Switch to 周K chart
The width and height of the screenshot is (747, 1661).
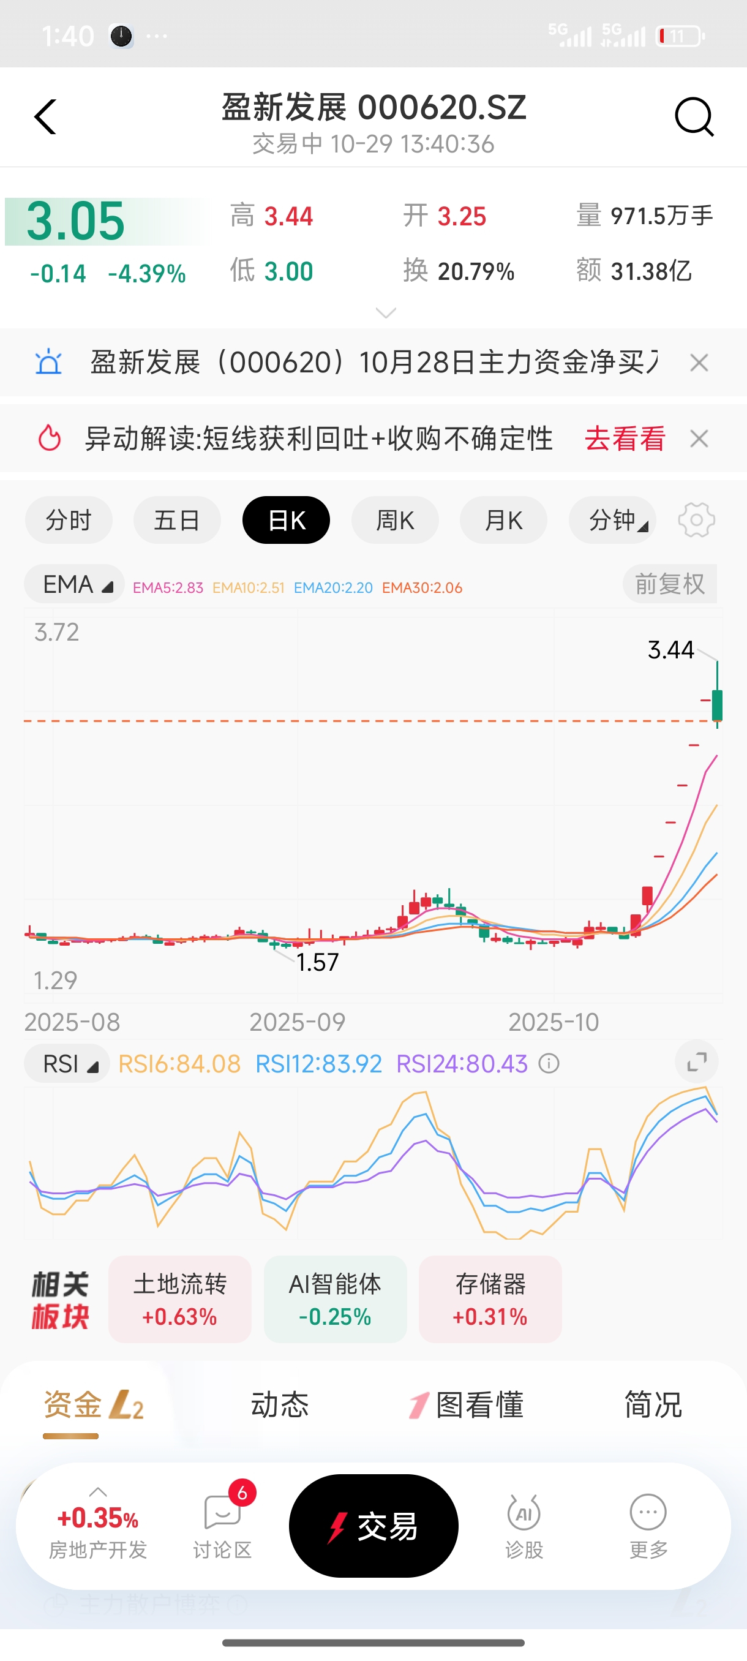point(395,520)
